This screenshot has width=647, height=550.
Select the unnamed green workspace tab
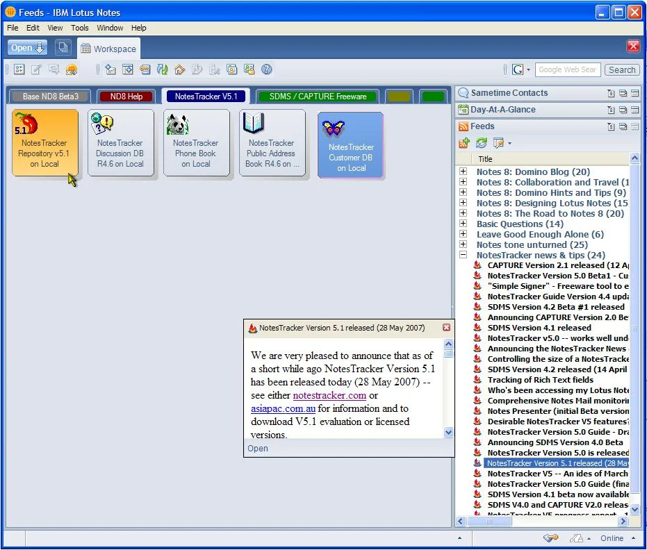tap(432, 97)
